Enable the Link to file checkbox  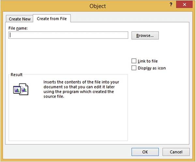click(x=133, y=61)
